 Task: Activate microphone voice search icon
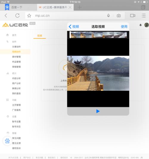click(108, 16)
